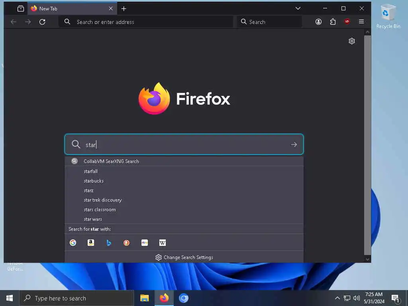Open Firefox View from the tab bar
The image size is (408, 306).
coord(21,9)
